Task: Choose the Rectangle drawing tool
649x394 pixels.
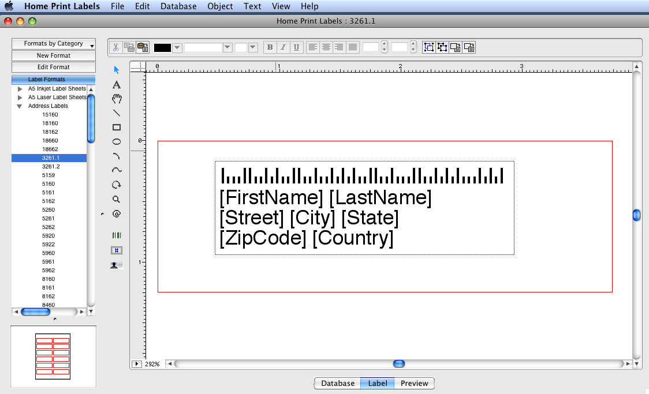Action: (x=117, y=127)
